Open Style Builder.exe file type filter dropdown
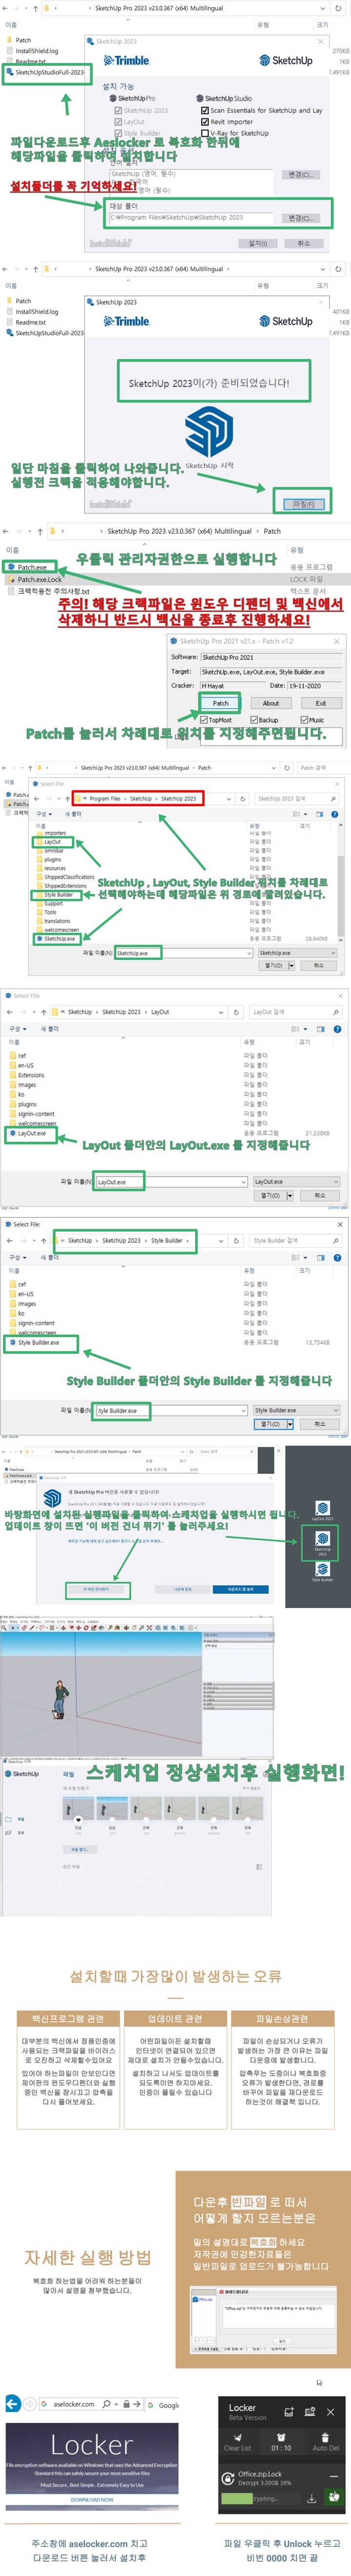The image size is (351, 2576). 296,1410
